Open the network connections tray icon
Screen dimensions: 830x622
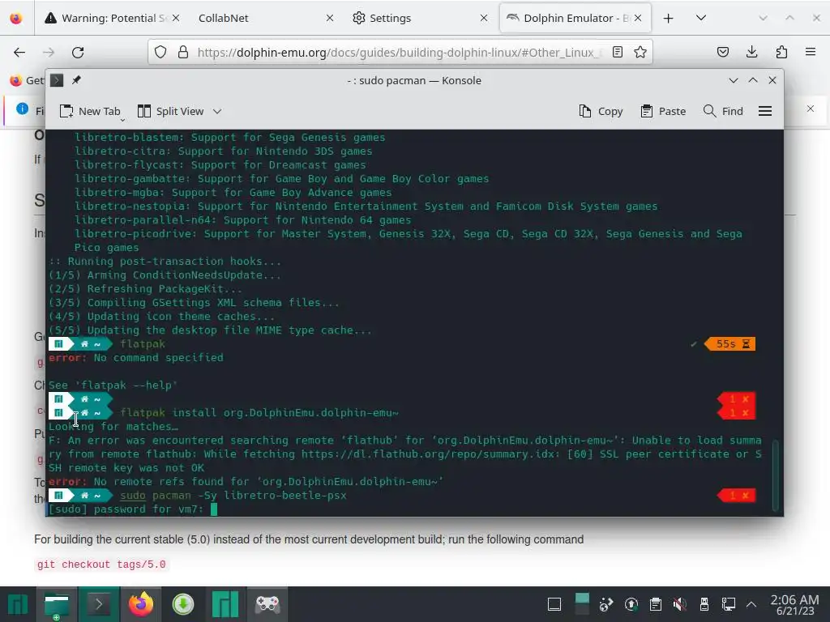pyautogui.click(x=729, y=604)
